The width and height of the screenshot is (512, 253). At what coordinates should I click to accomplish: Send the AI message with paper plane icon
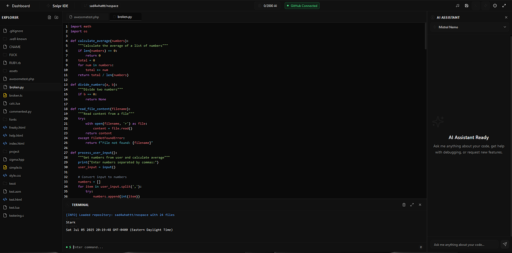click(x=504, y=244)
